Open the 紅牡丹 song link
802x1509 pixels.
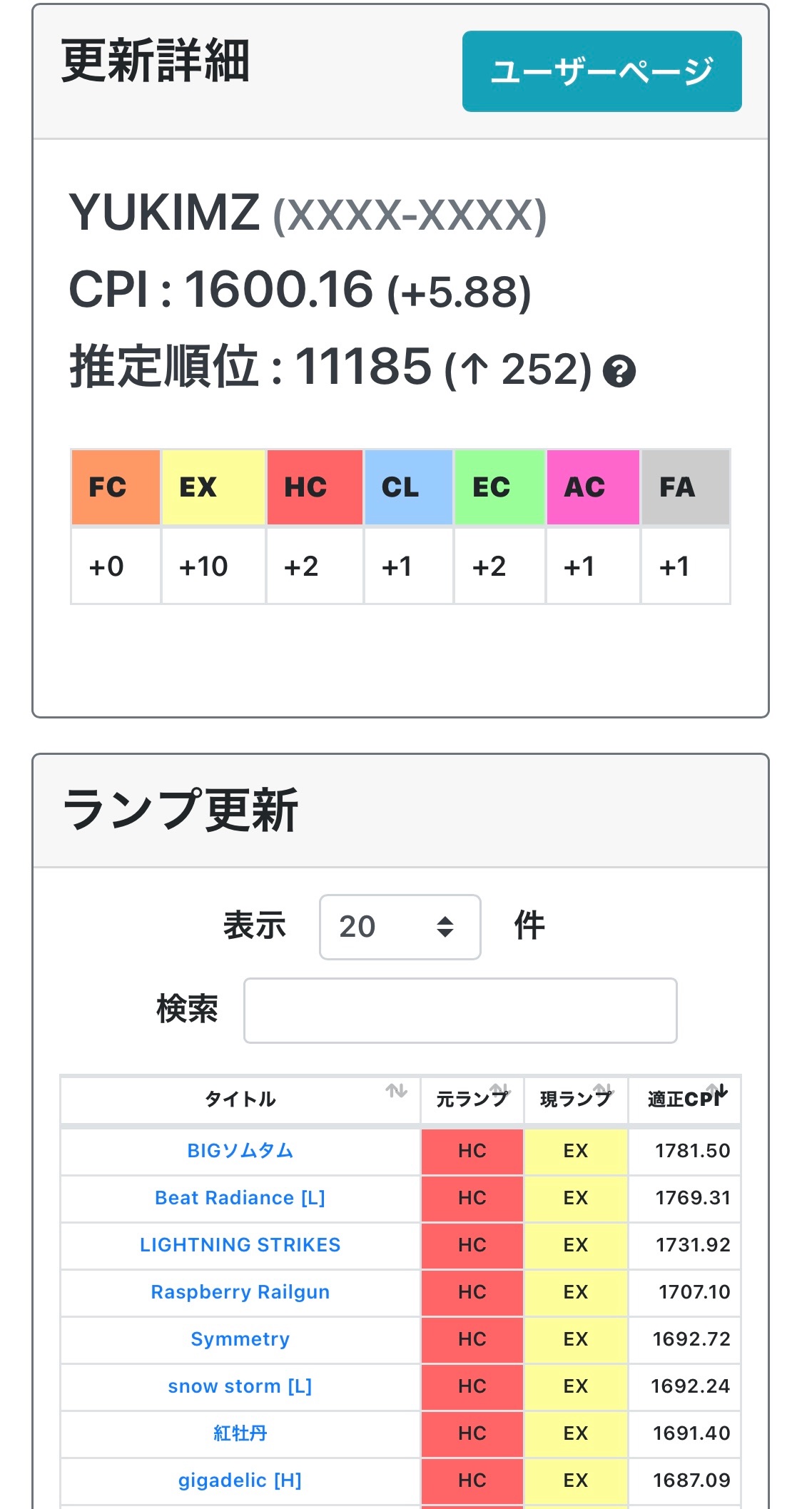240,1433
